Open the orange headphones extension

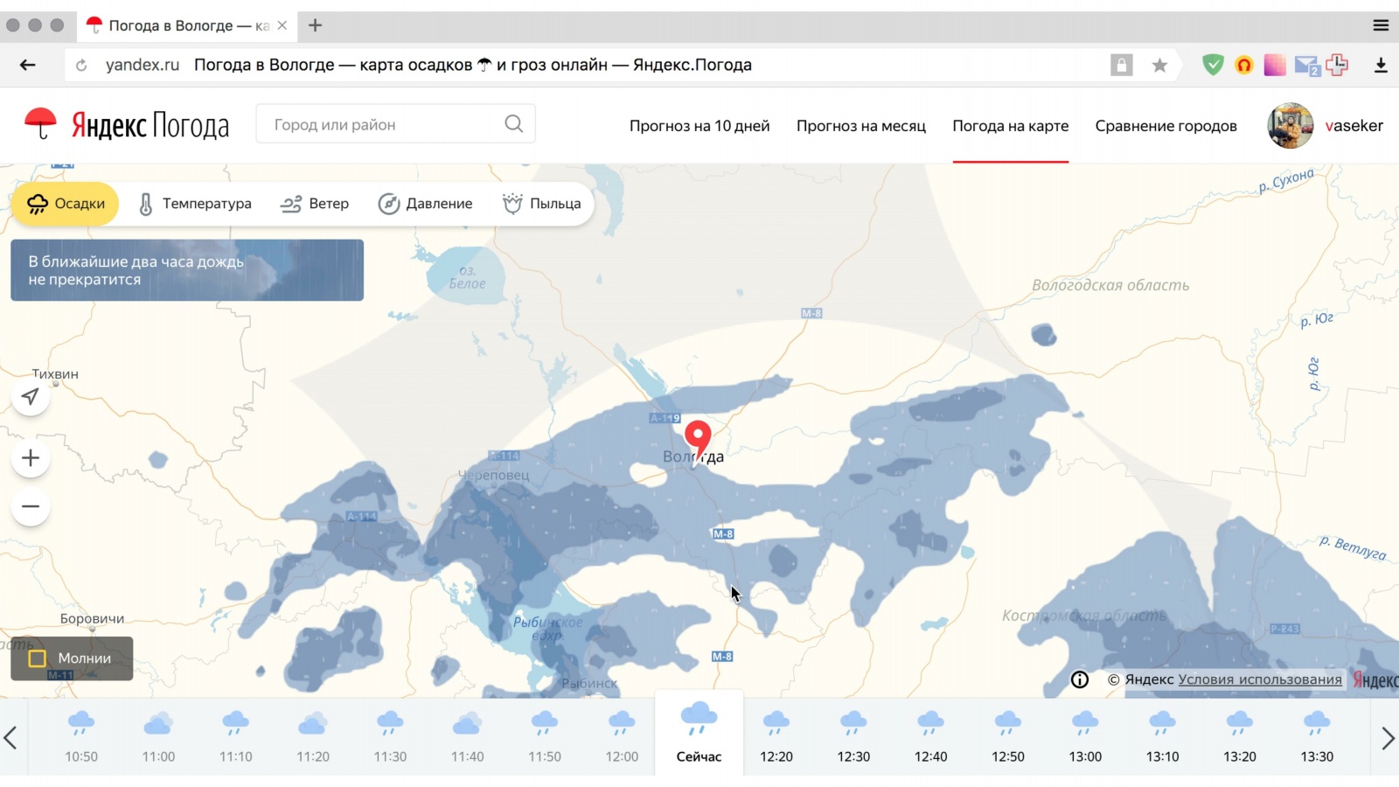coord(1244,65)
